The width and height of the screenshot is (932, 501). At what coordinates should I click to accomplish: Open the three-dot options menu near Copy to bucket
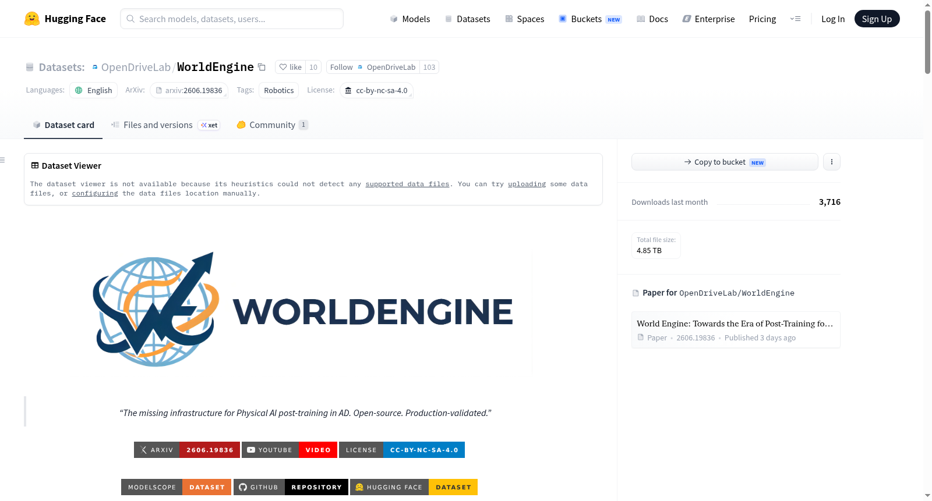point(832,162)
